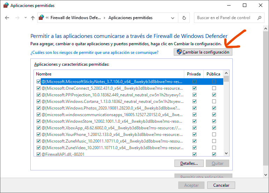This screenshot has height=193, width=269.
Task: Enable YourPhone Pública checkbox
Action: coord(214,135)
